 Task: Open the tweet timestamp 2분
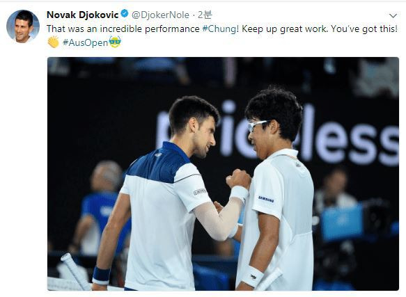(205, 15)
